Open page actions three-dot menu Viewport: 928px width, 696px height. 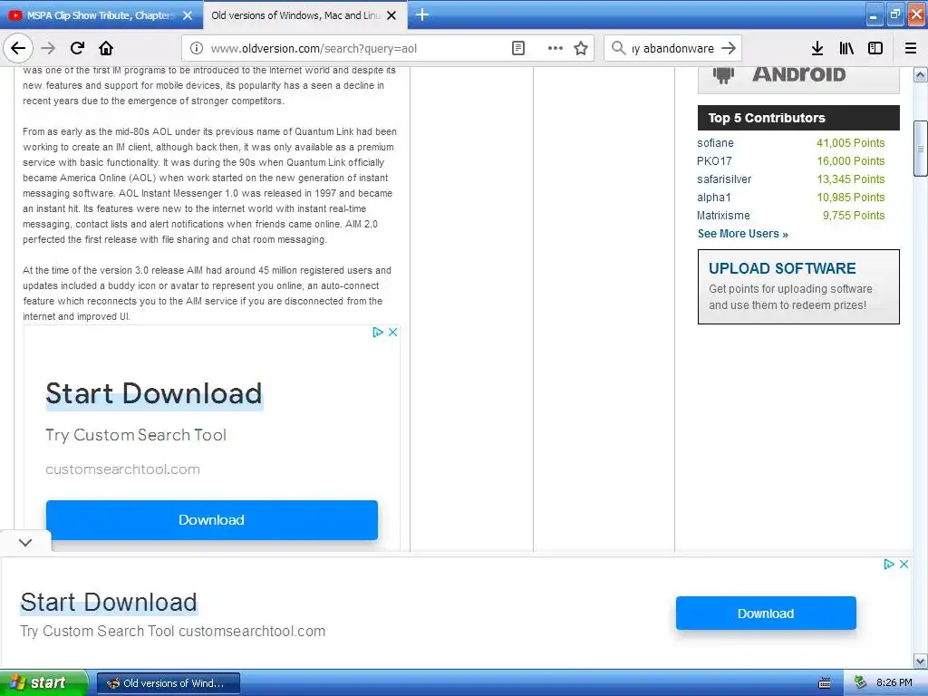(x=556, y=48)
